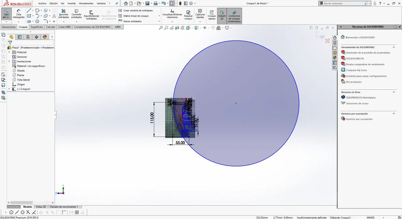
Task: Open ConfigurationManager tab in left panel
Action: pos(28,37)
